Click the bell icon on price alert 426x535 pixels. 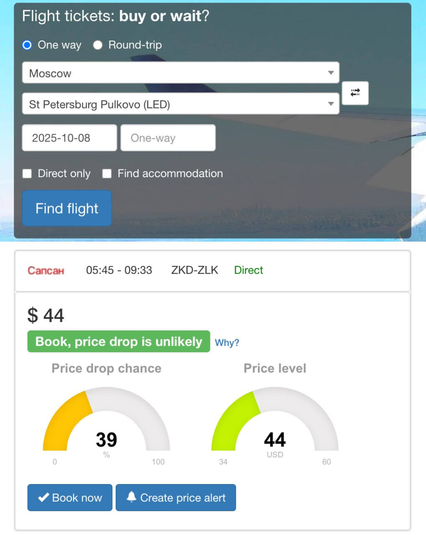132,497
